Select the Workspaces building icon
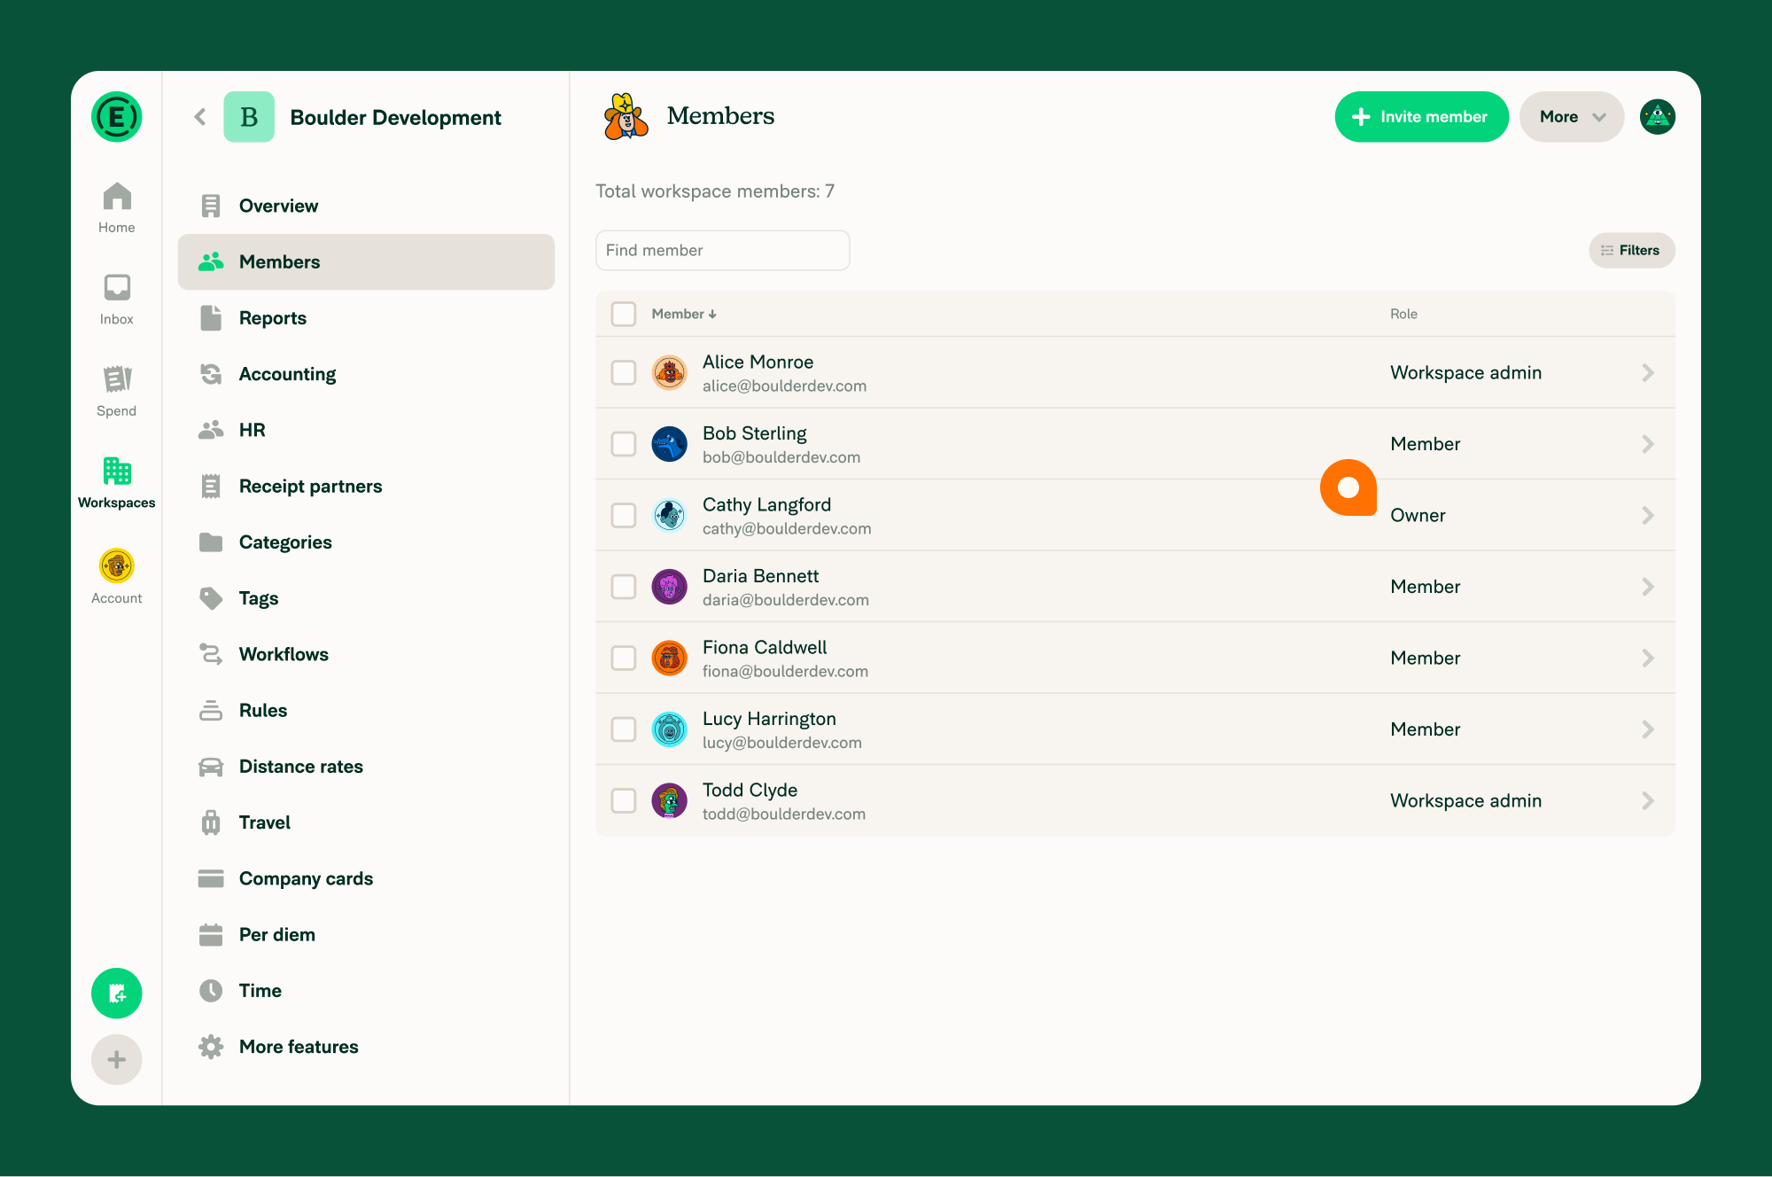Image resolution: width=1772 pixels, height=1177 pixels. [x=116, y=471]
